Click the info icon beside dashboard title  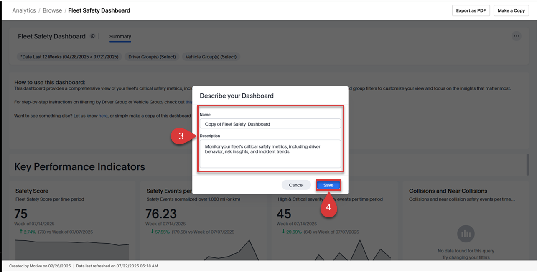[92, 36]
